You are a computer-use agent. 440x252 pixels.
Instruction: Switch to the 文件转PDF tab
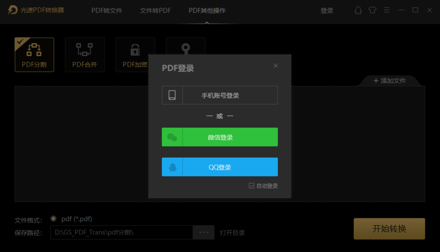tap(155, 10)
